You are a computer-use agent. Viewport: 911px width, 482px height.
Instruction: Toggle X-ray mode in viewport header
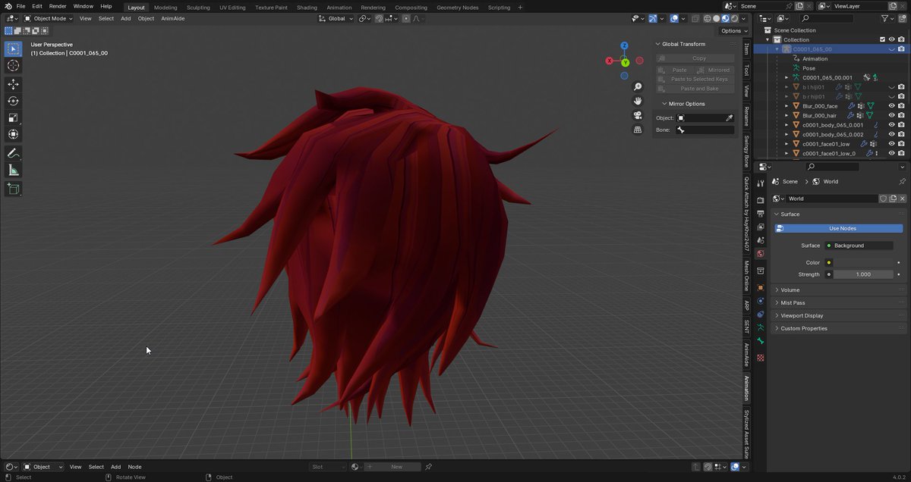[695, 18]
